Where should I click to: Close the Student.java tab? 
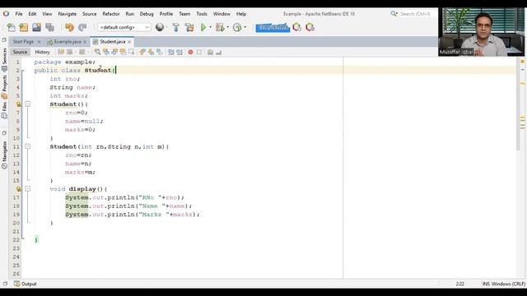click(129, 42)
